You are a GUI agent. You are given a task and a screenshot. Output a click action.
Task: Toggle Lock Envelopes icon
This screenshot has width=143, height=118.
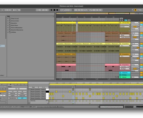129,20
